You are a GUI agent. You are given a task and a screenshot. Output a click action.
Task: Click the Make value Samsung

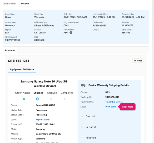(40, 129)
